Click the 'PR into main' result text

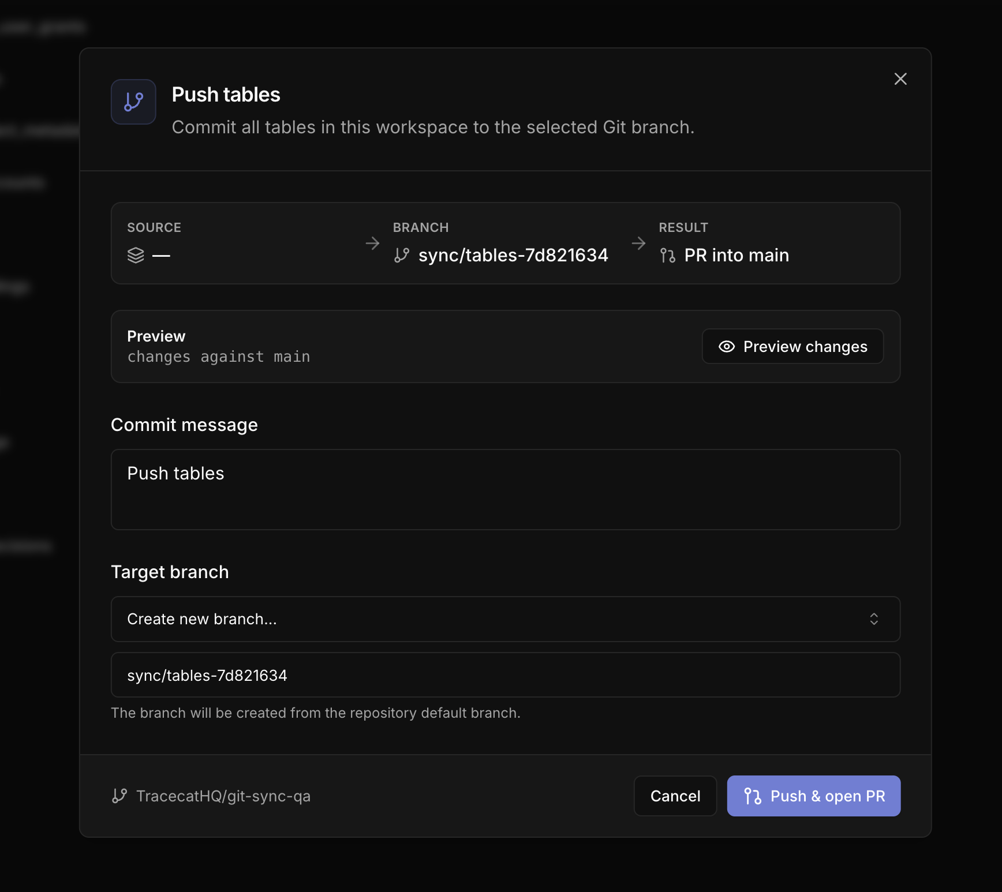(x=736, y=255)
